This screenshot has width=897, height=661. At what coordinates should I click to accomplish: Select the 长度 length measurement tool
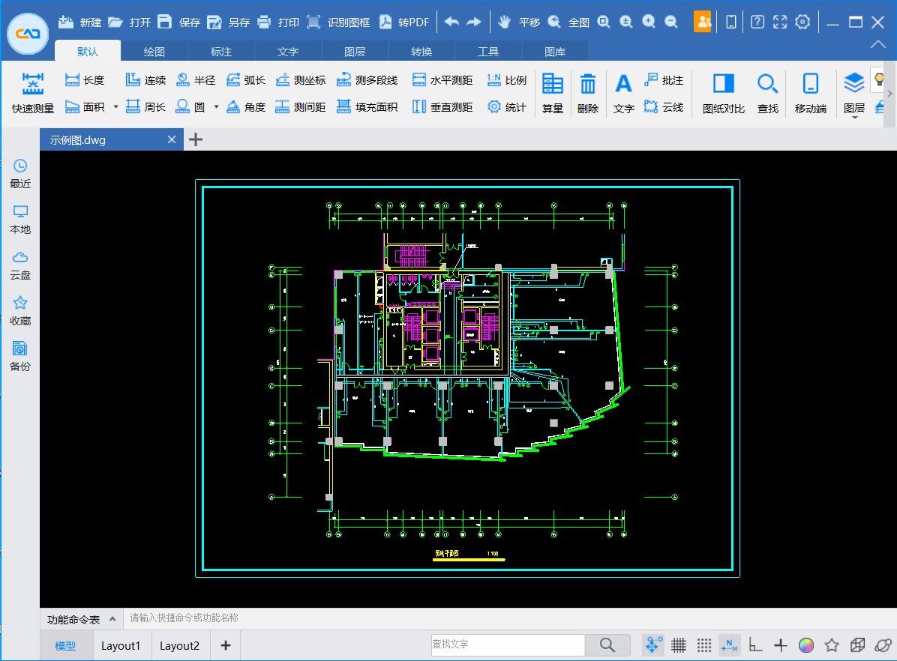[85, 80]
